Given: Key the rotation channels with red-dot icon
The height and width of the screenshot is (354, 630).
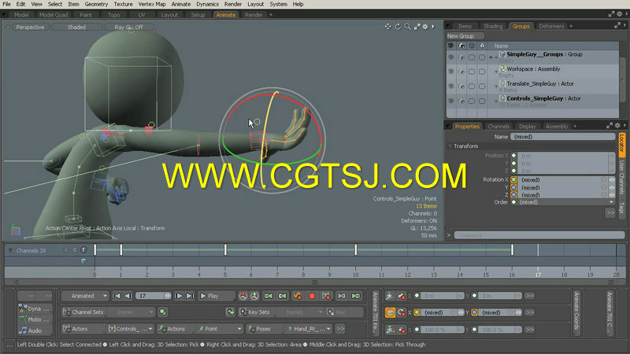Looking at the screenshot, I should (x=402, y=312).
